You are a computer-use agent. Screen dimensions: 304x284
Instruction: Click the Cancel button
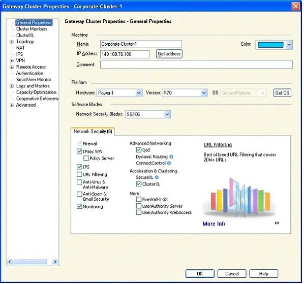tap(232, 273)
